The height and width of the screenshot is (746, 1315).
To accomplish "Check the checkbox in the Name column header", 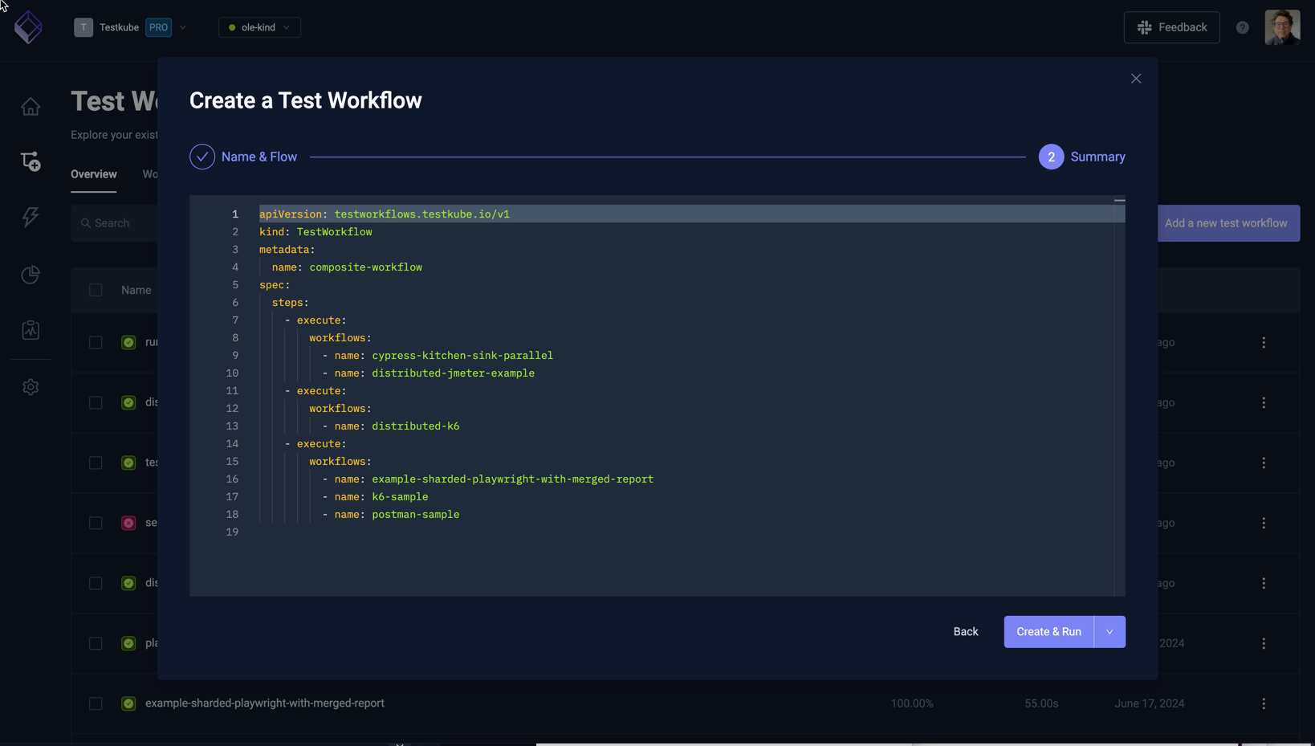I will coord(96,290).
